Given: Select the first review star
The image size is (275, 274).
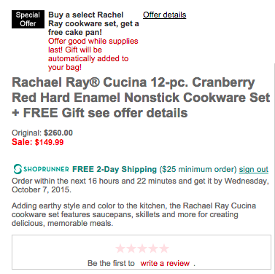Looking at the screenshot, I should pos(120,248).
